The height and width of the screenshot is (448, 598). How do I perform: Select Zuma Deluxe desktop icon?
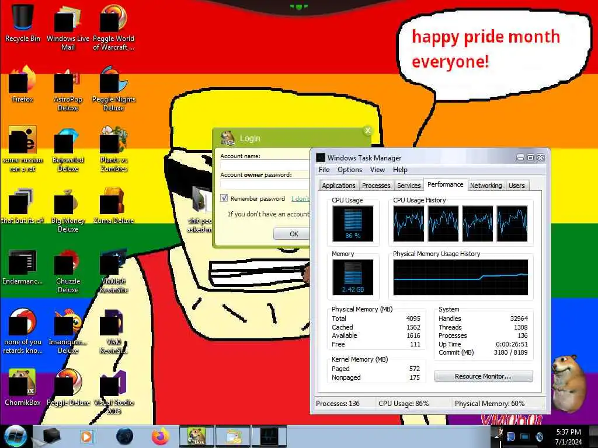tap(113, 206)
